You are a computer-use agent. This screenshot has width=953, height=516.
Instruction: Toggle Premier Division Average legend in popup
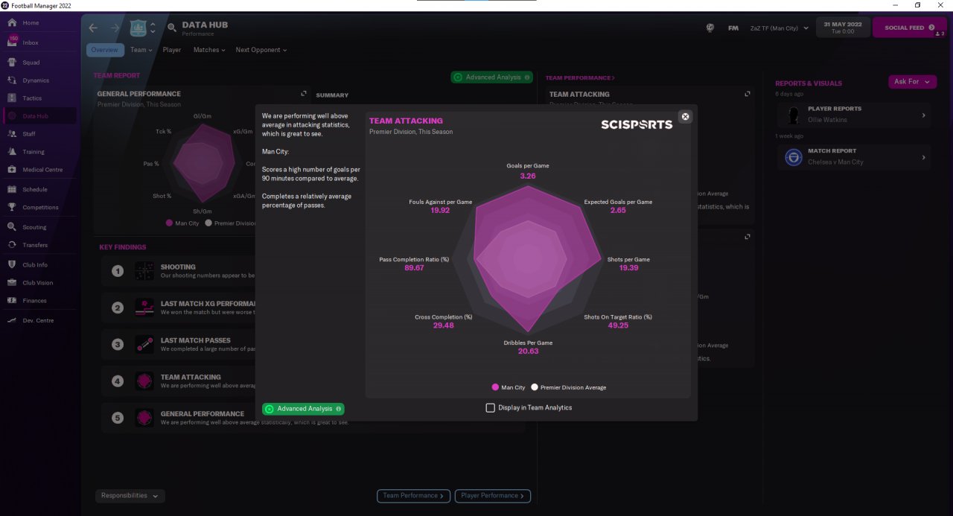(569, 387)
